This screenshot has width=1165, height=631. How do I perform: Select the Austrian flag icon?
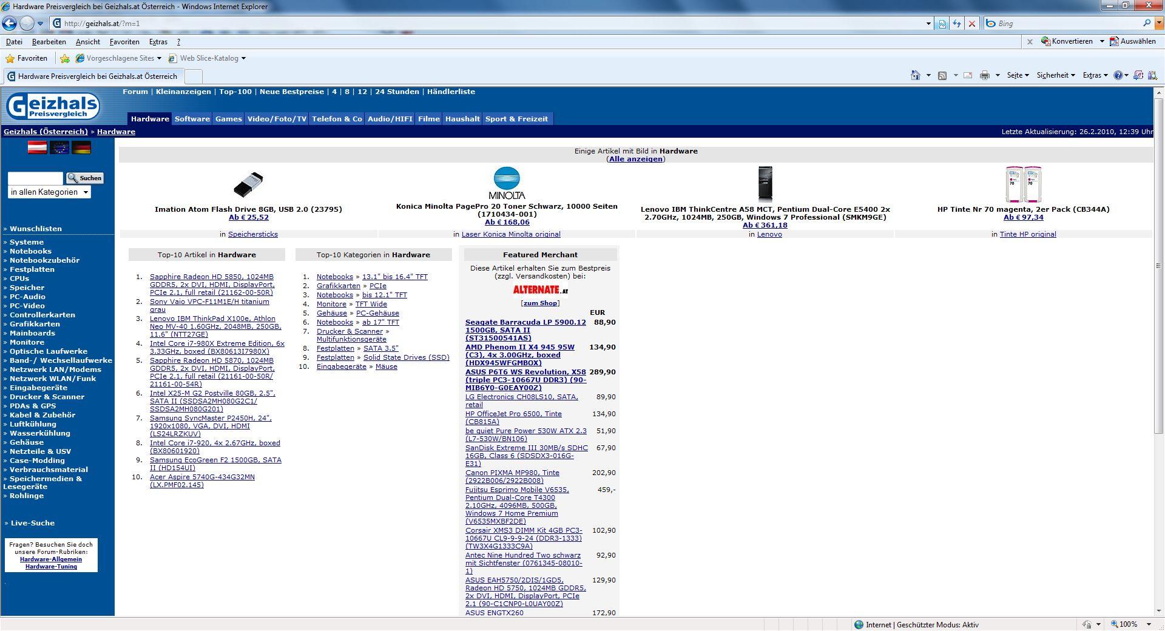click(37, 147)
